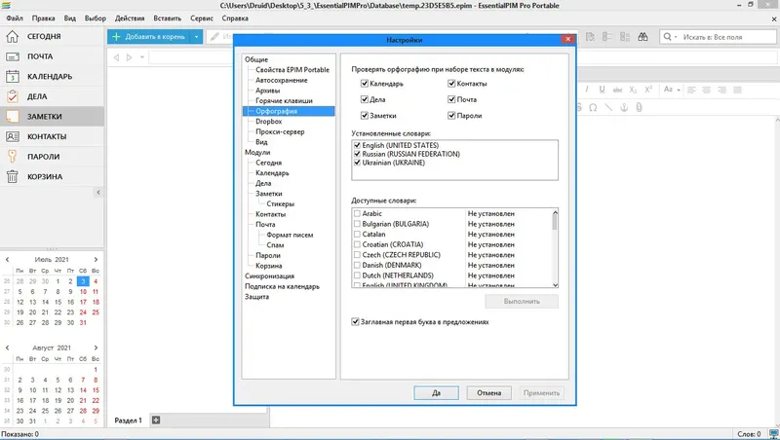Click the align right icon
Viewport: 780px width, 440px height.
pyautogui.click(x=721, y=90)
